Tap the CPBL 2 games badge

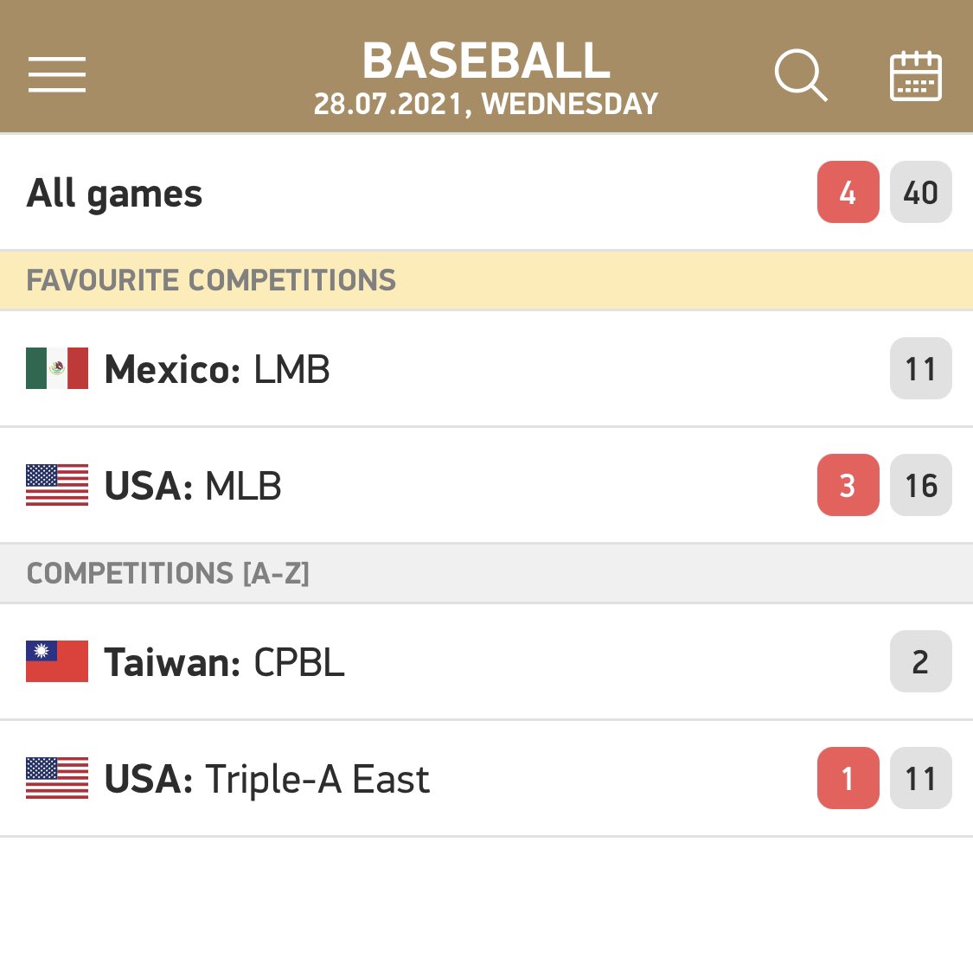click(x=920, y=662)
